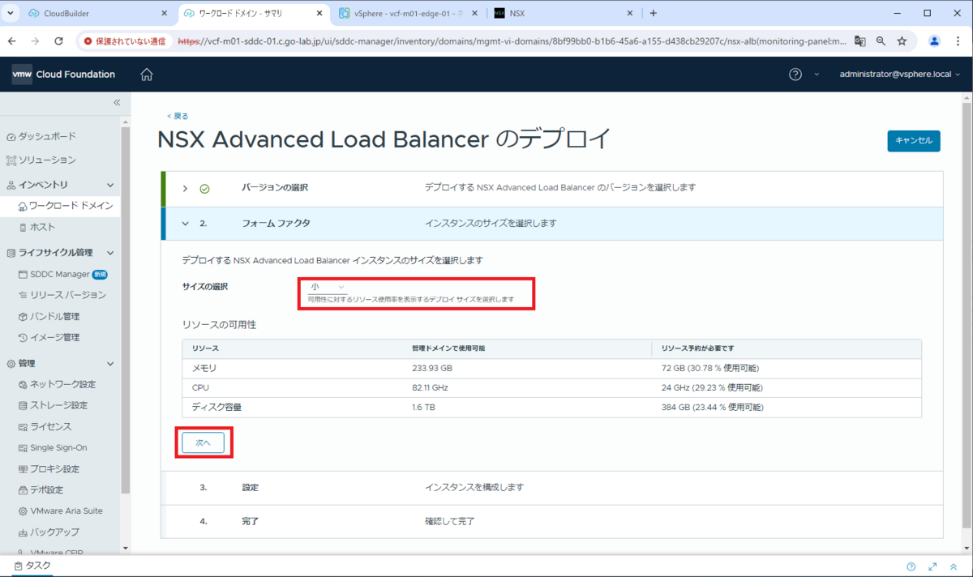973x577 pixels.
Task: Switch to the vSphere vcf-m01-edge-01 tab
Action: [x=409, y=14]
